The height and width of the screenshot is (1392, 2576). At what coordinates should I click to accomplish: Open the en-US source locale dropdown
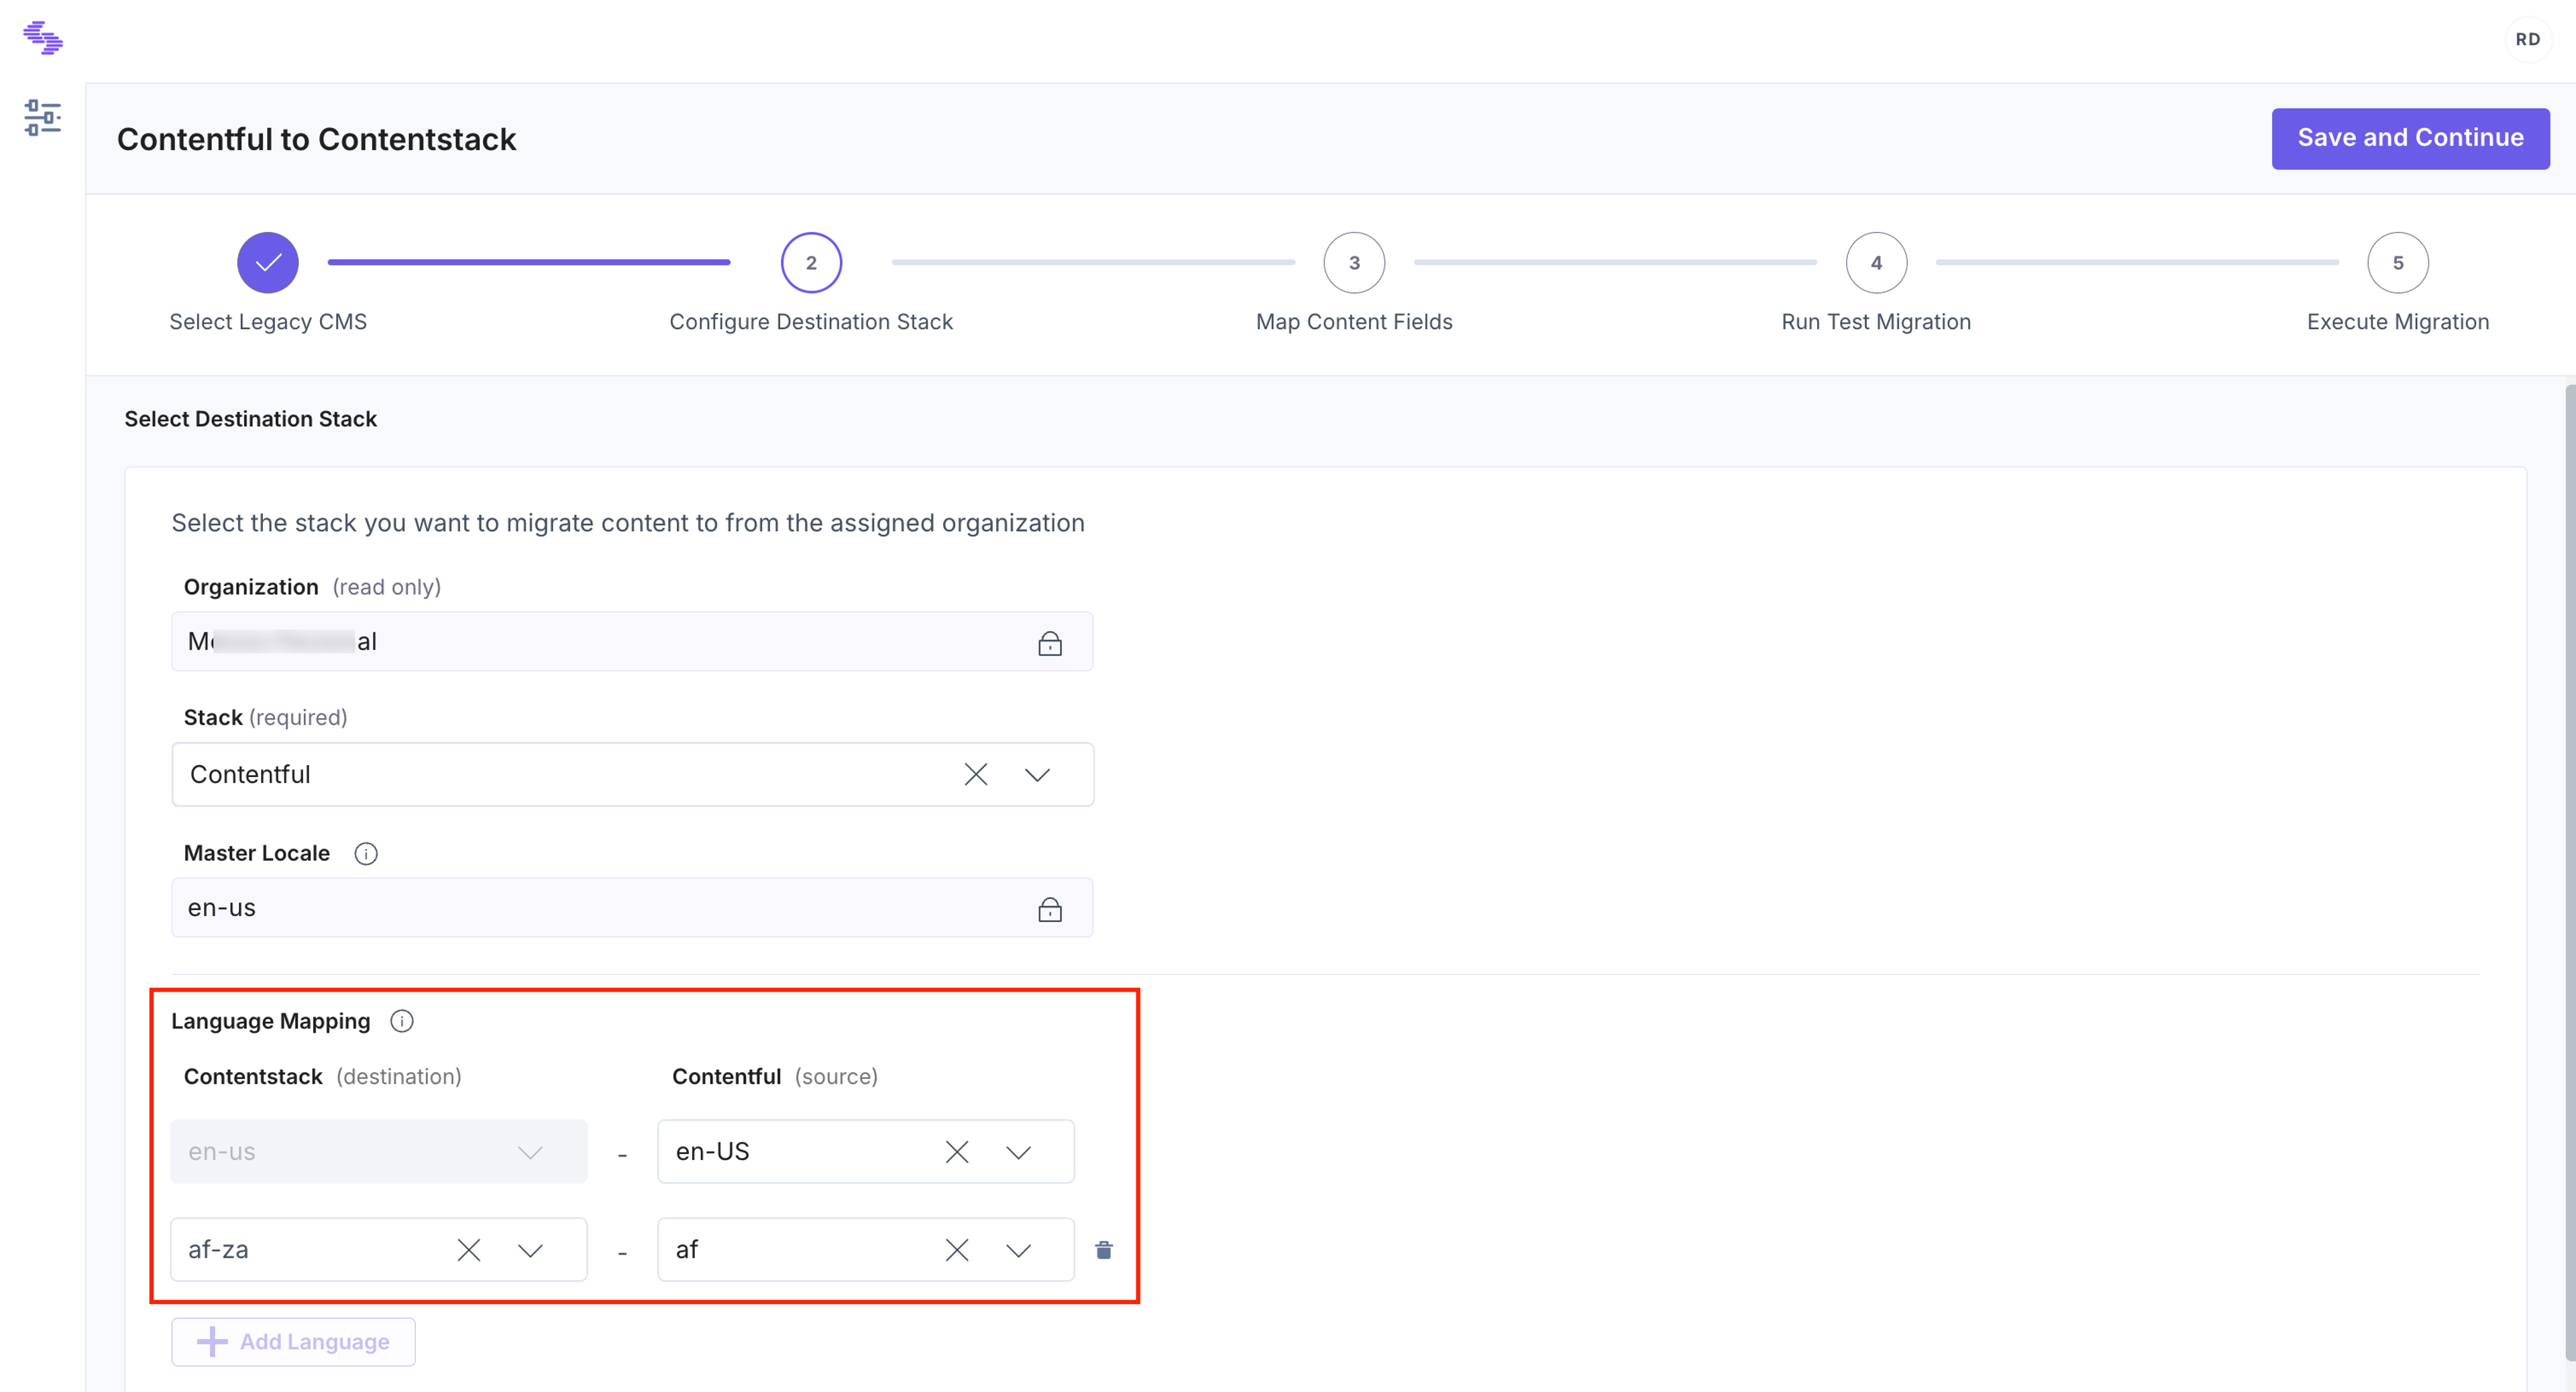tap(1019, 1152)
